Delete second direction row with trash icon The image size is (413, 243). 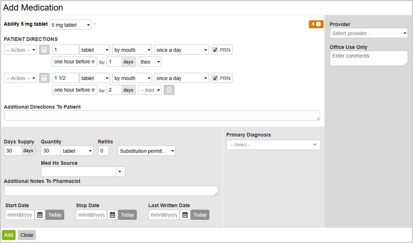point(169,90)
